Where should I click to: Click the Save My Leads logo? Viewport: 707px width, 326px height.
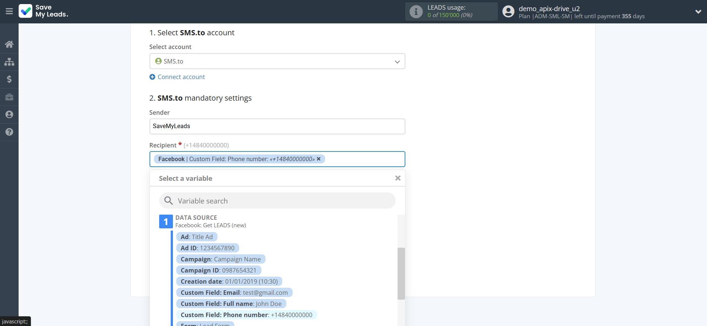[44, 11]
